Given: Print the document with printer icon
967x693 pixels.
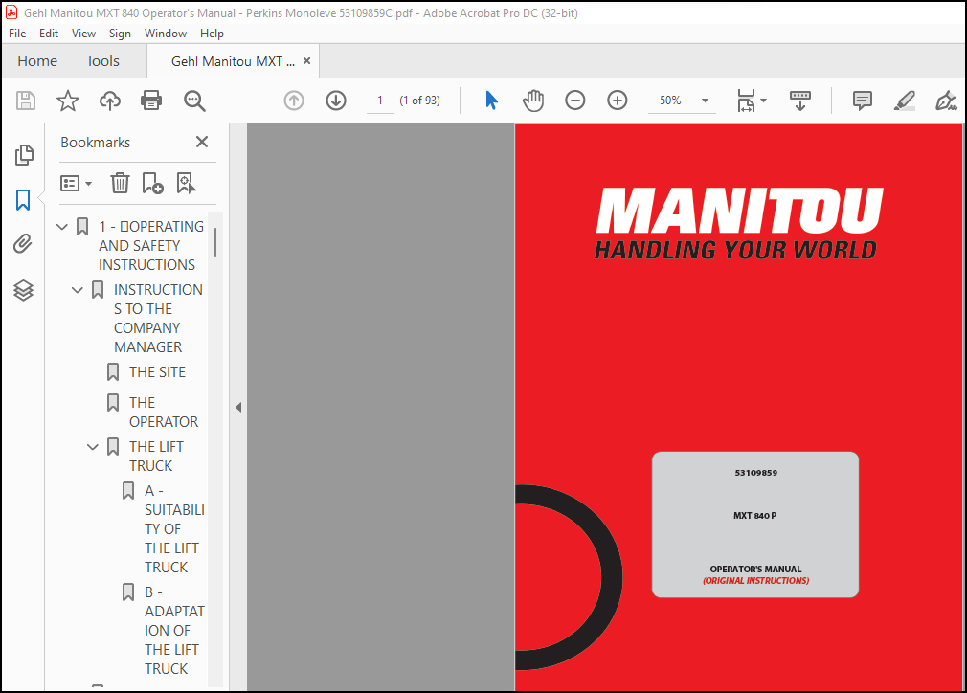Looking at the screenshot, I should pos(151,100).
